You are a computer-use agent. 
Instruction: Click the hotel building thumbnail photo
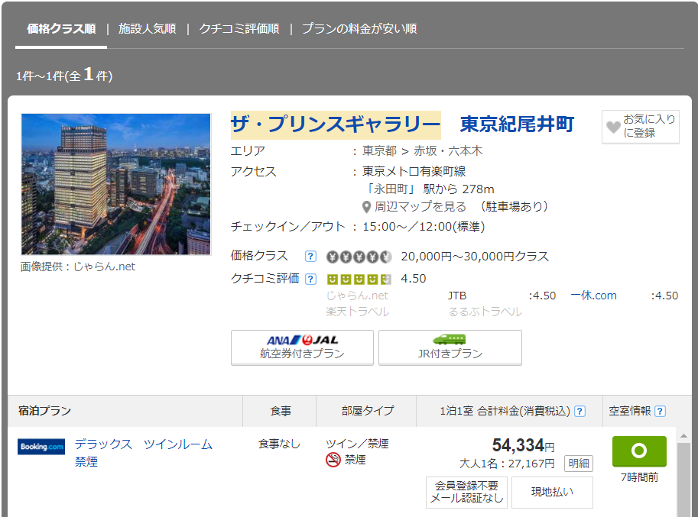click(115, 184)
